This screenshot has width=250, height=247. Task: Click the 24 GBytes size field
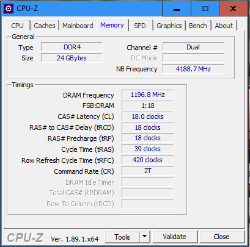point(72,58)
